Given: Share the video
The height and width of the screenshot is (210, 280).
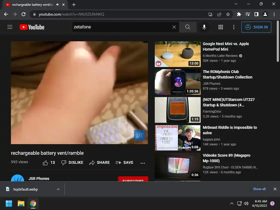Looking at the screenshot, I should pyautogui.click(x=100, y=162).
